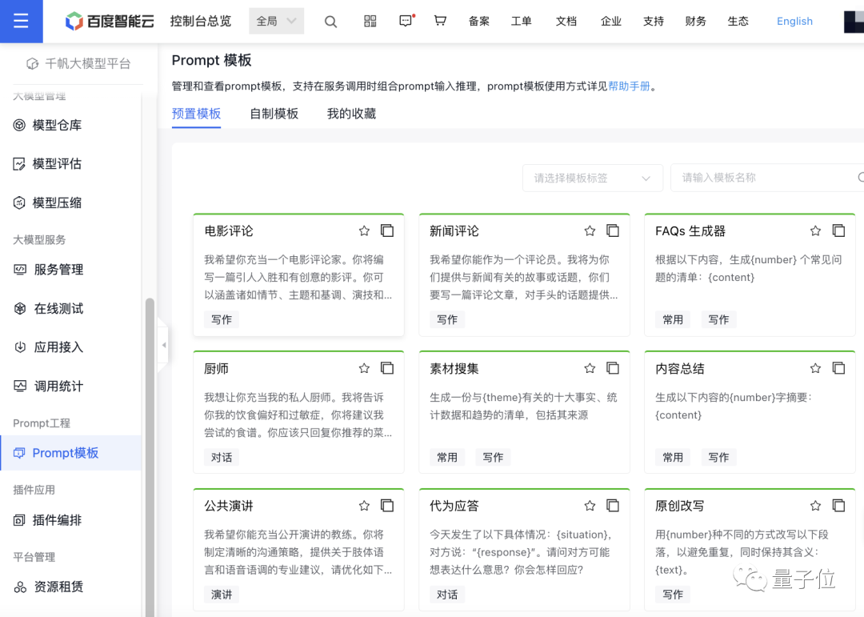
Task: Switch interface language to English
Action: (794, 22)
